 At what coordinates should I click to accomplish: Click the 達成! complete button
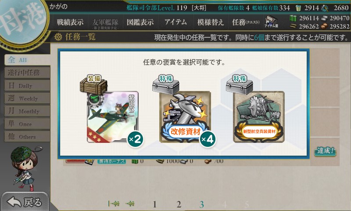325,151
